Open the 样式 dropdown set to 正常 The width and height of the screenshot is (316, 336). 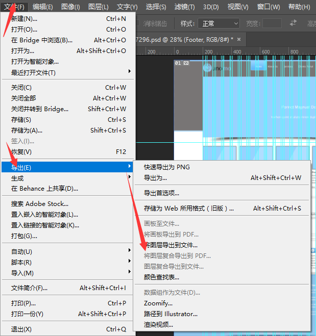click(218, 23)
